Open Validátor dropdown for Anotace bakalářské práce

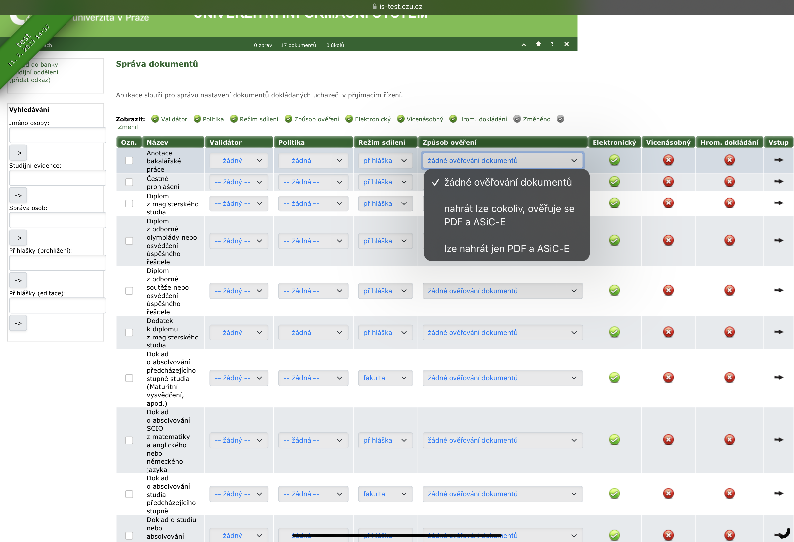click(238, 161)
